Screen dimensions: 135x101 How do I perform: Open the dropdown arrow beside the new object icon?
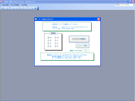[32, 8]
